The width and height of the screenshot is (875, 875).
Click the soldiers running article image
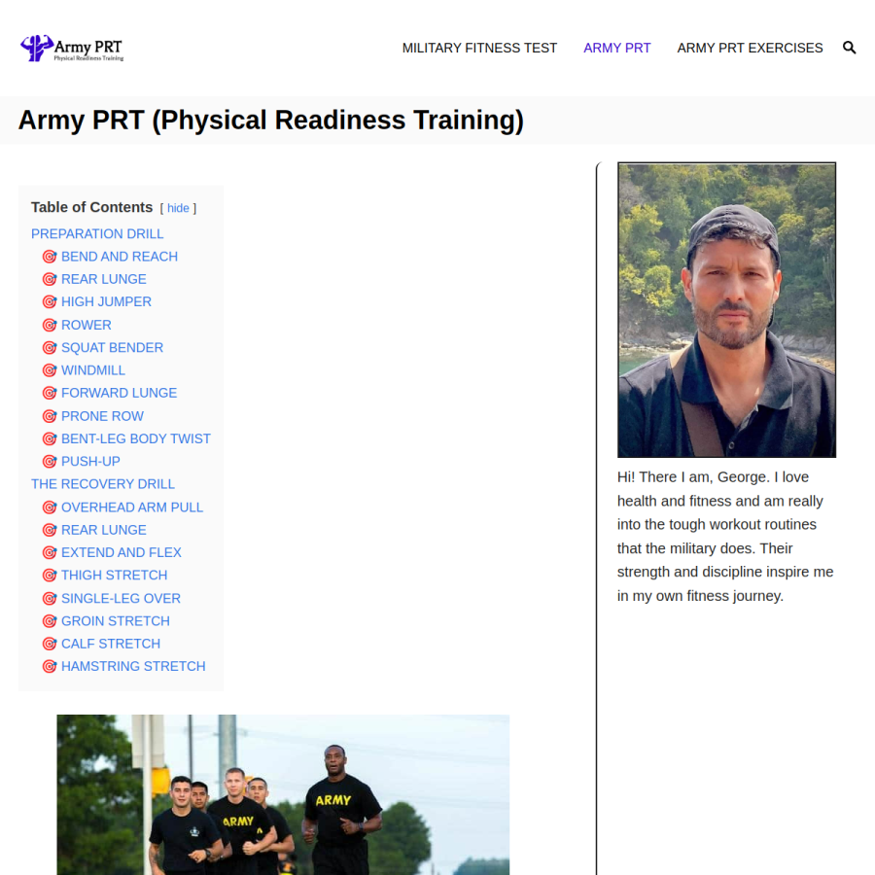click(283, 794)
